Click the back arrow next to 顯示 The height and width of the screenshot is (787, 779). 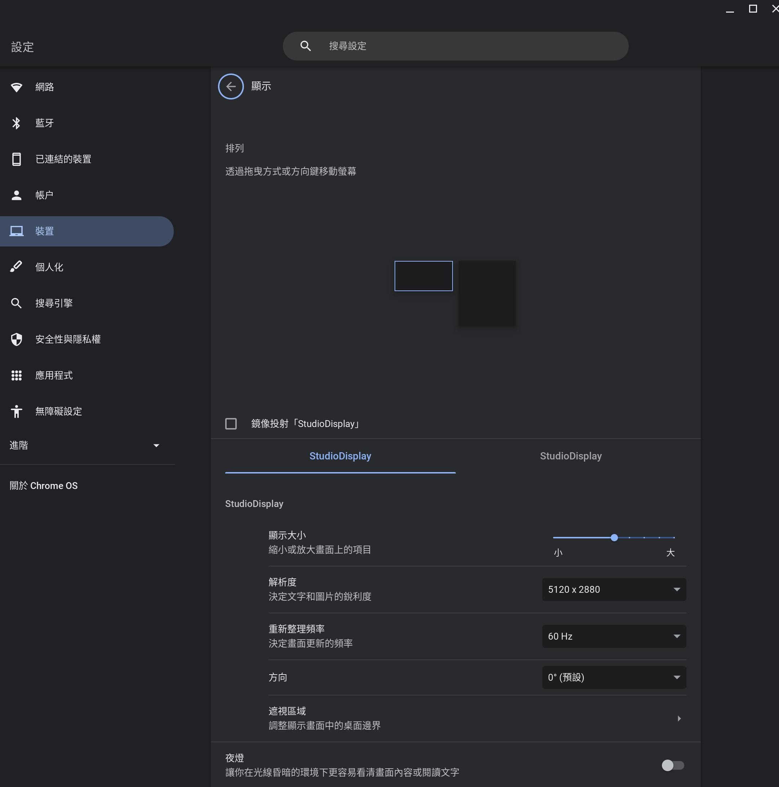click(x=231, y=86)
